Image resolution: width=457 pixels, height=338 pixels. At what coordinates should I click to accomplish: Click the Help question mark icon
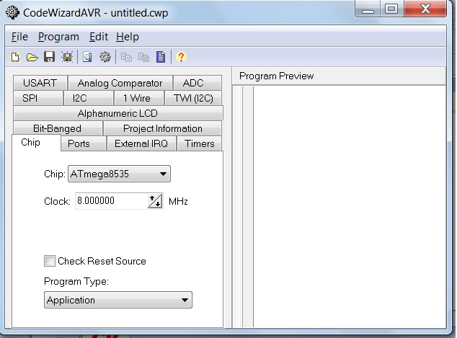click(181, 57)
